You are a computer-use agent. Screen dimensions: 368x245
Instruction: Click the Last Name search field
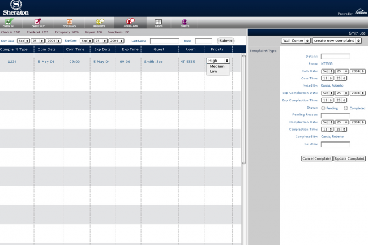tap(164, 41)
